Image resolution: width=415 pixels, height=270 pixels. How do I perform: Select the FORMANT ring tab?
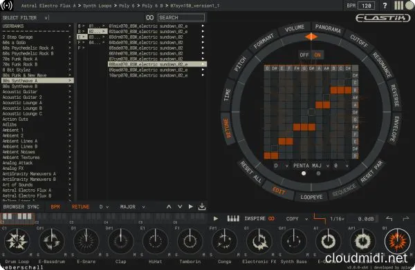click(264, 41)
